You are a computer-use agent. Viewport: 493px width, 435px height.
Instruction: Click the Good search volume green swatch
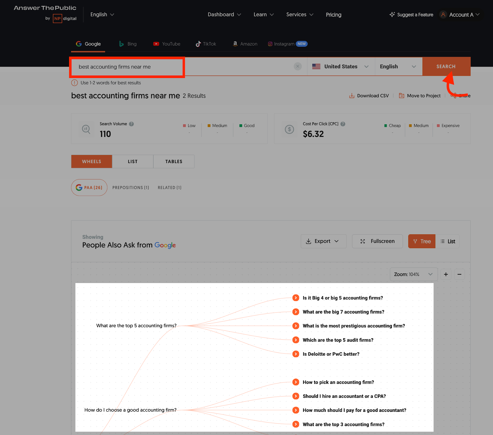(x=241, y=125)
